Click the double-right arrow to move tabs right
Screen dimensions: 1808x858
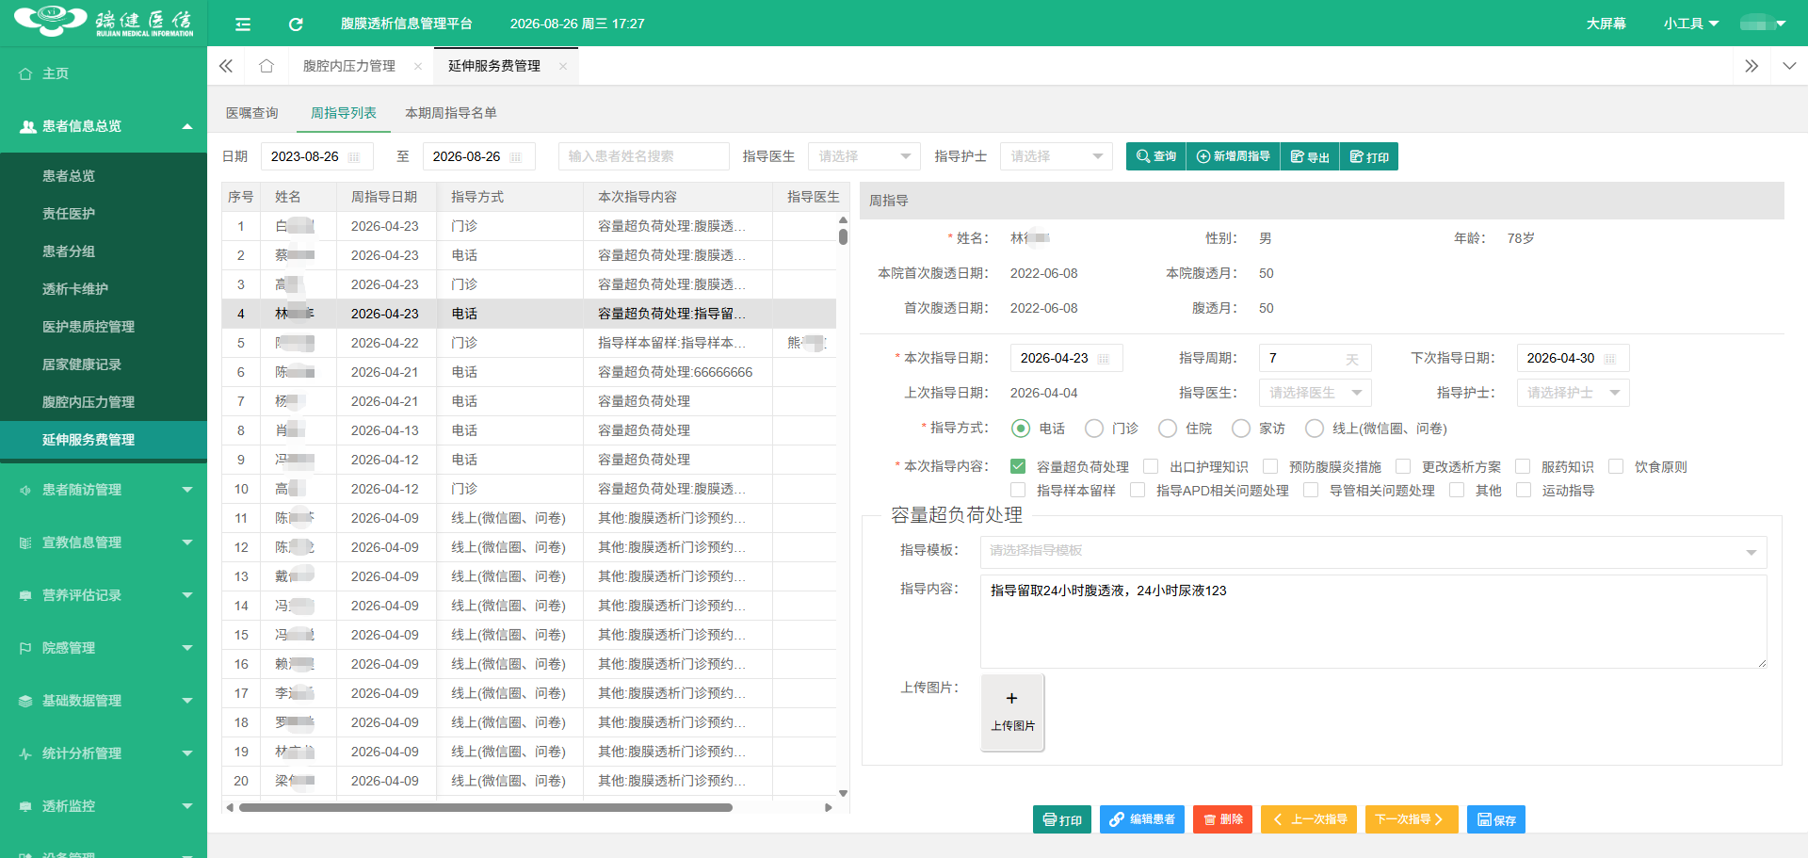[x=1751, y=66]
